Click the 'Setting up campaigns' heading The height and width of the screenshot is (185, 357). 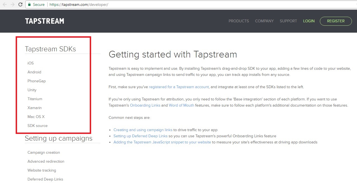(58, 138)
